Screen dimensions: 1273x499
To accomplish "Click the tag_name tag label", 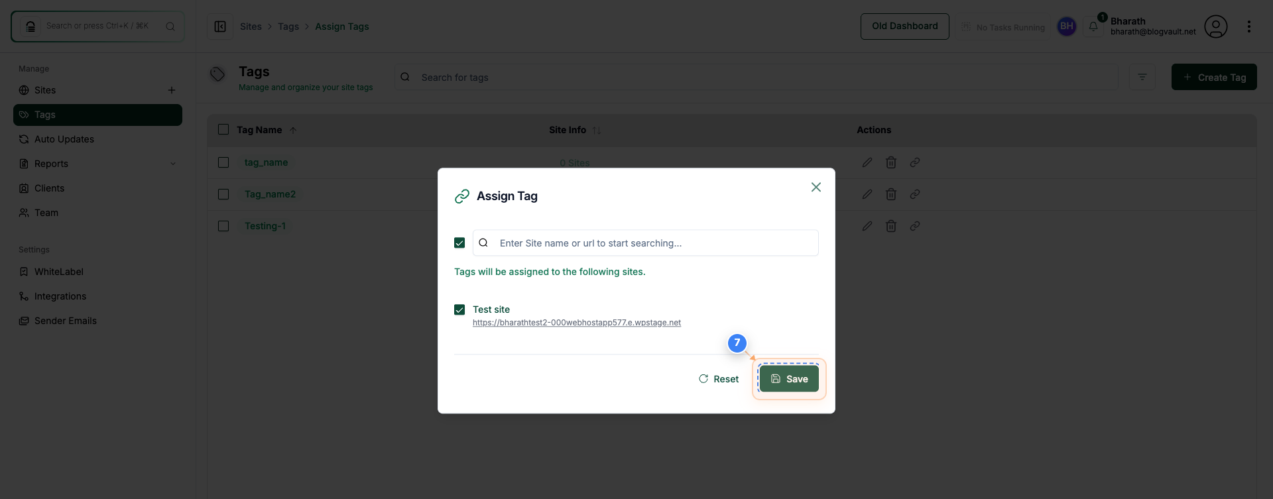I will [266, 162].
